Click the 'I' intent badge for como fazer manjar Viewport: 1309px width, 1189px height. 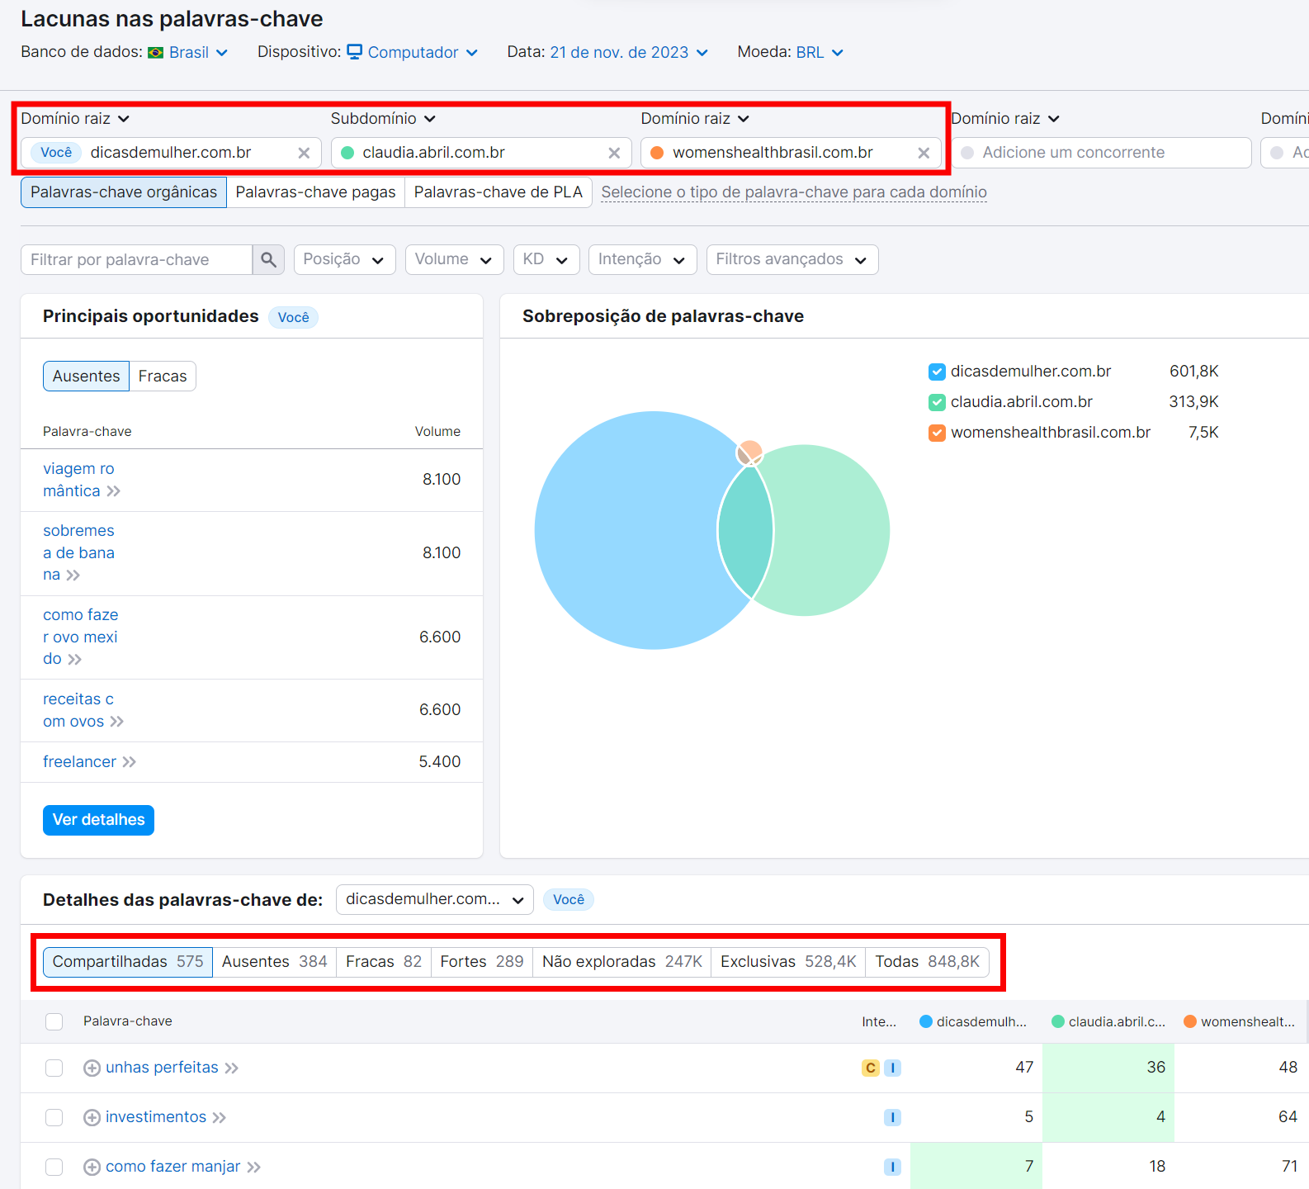tap(892, 1167)
